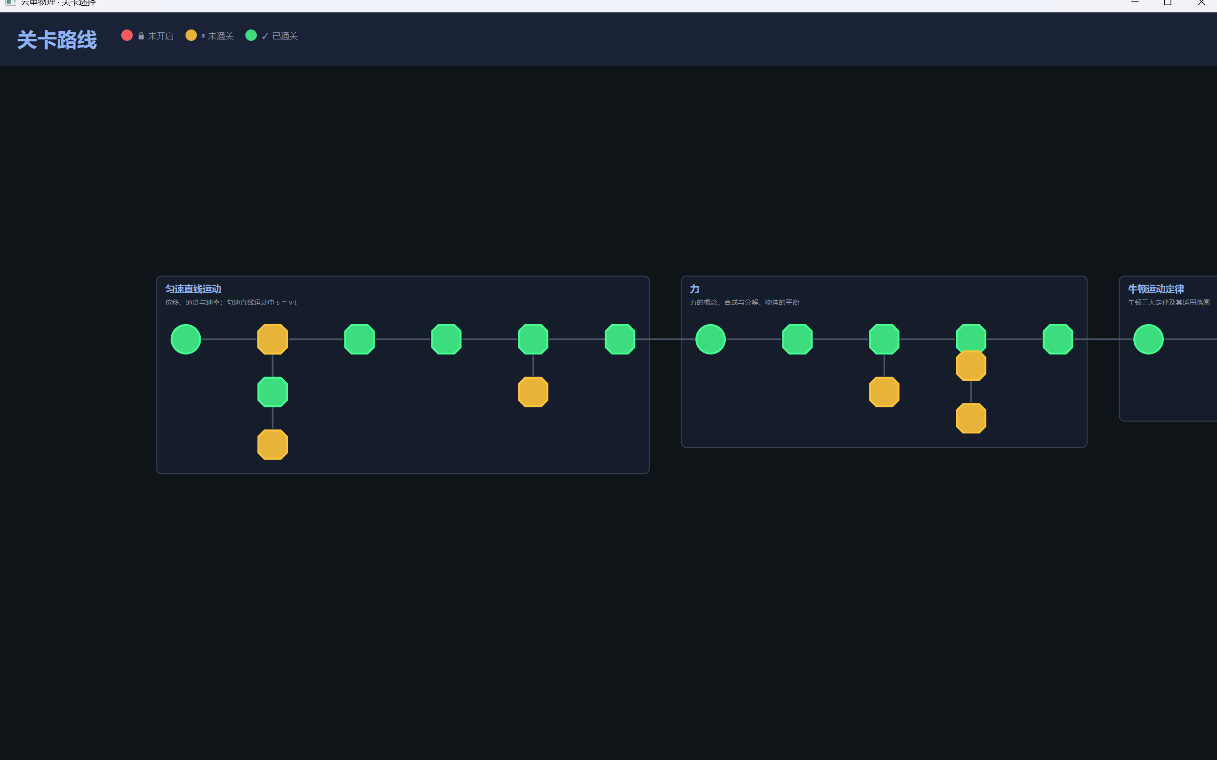This screenshot has height=760, width=1217.
Task: Open the last main-row node of 匀速直线运动
Action: (620, 339)
